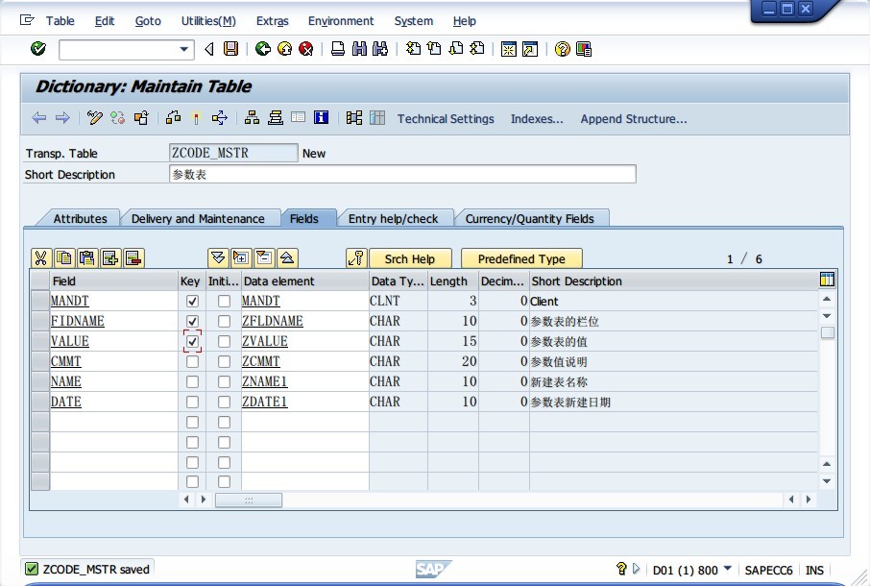This screenshot has width=870, height=586.
Task: Click the red Cancel icon
Action: (x=305, y=49)
